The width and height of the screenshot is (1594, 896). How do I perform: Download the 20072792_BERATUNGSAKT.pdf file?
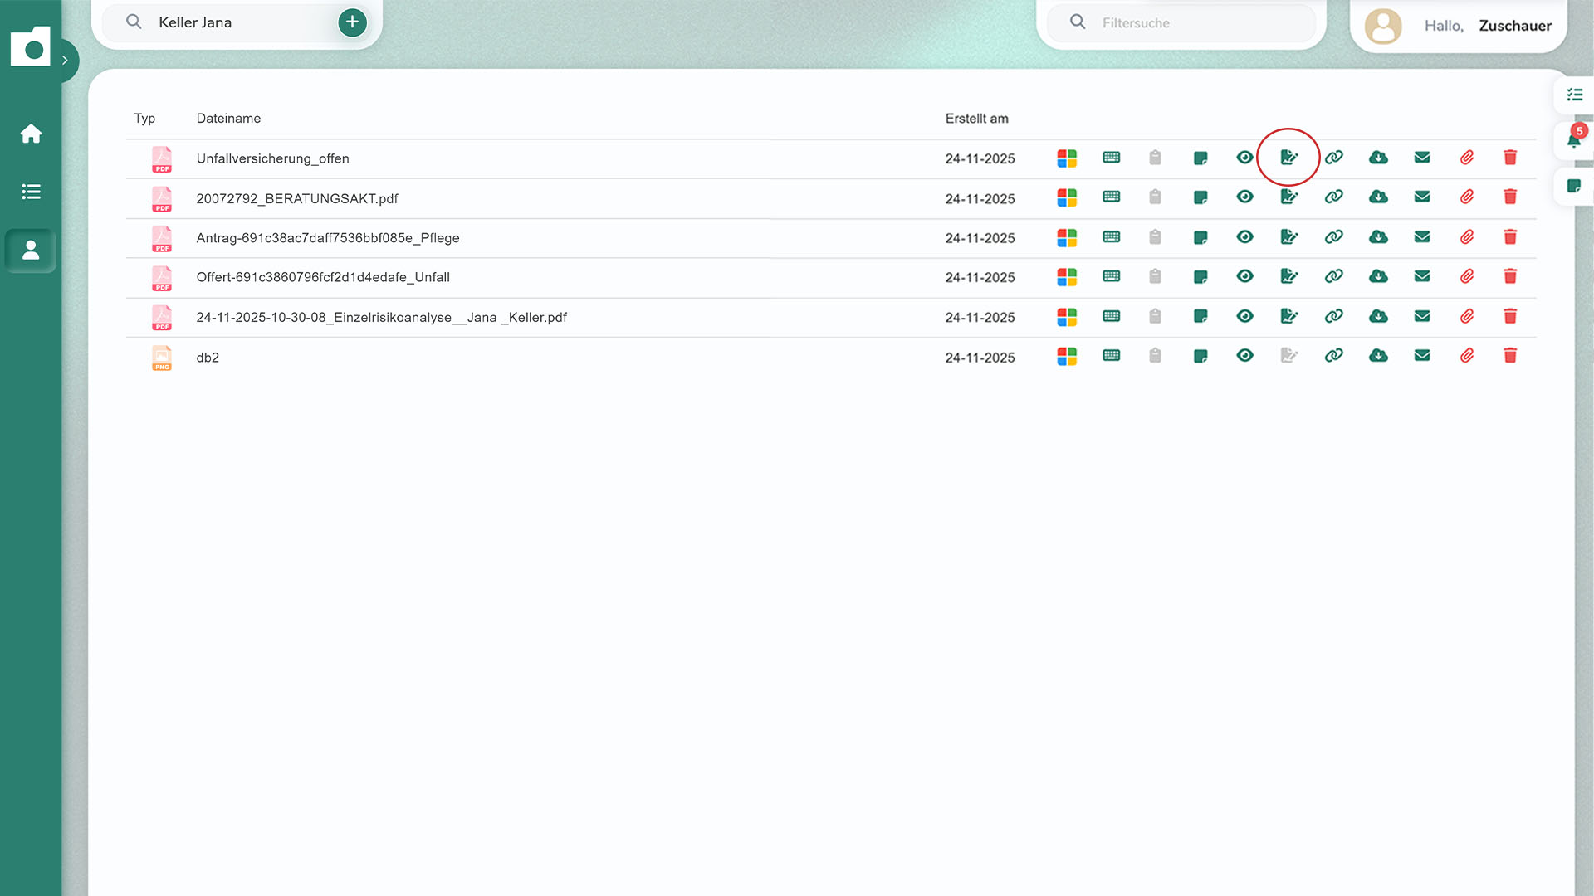[1378, 197]
